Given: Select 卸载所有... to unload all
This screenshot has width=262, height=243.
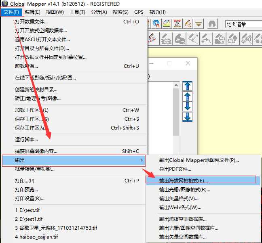Looking at the screenshot, I should pyautogui.click(x=74, y=66).
